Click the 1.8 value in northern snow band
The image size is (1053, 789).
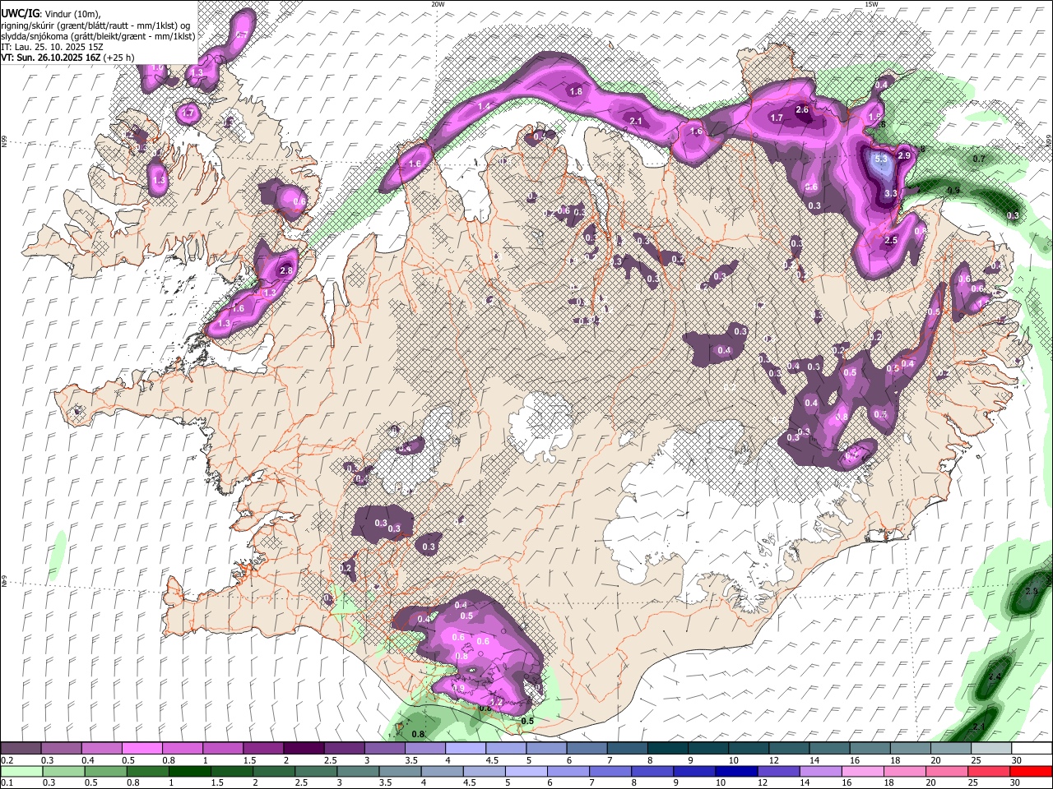(576, 91)
